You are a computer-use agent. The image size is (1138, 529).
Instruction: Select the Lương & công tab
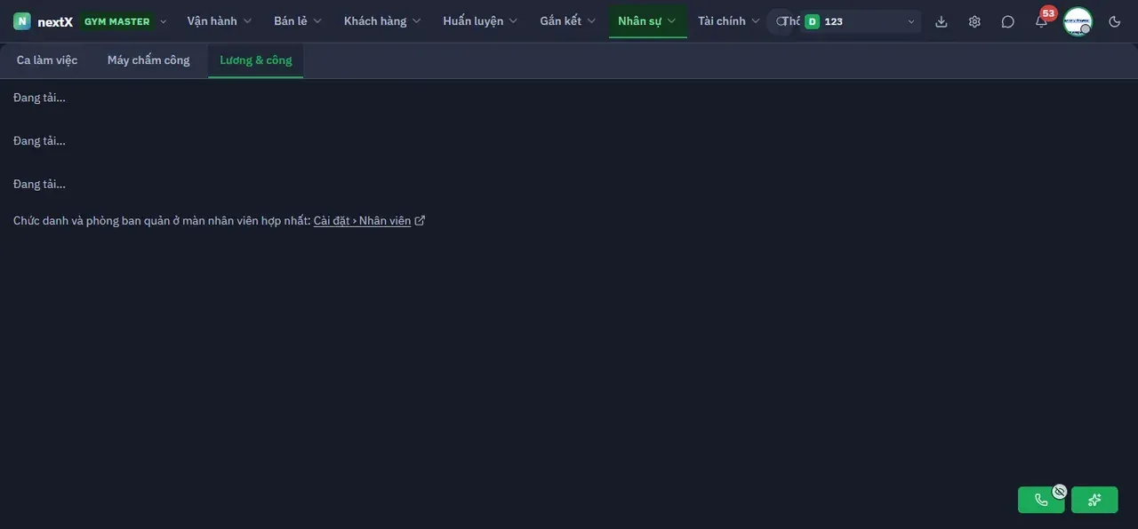pyautogui.click(x=256, y=60)
